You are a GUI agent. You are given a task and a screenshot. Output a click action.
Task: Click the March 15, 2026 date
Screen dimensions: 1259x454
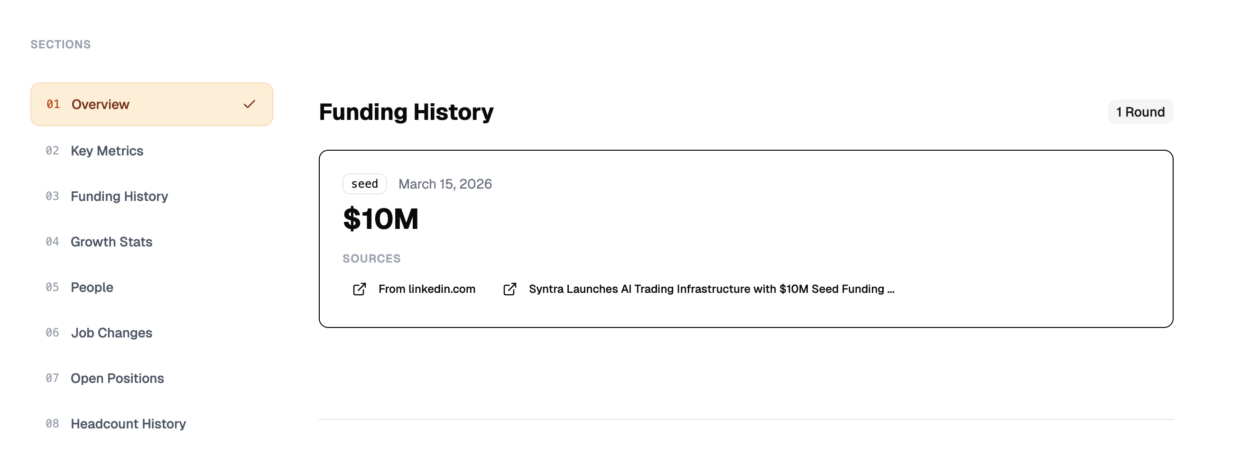click(445, 184)
